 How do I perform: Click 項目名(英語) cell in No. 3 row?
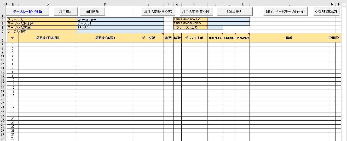[105, 52]
